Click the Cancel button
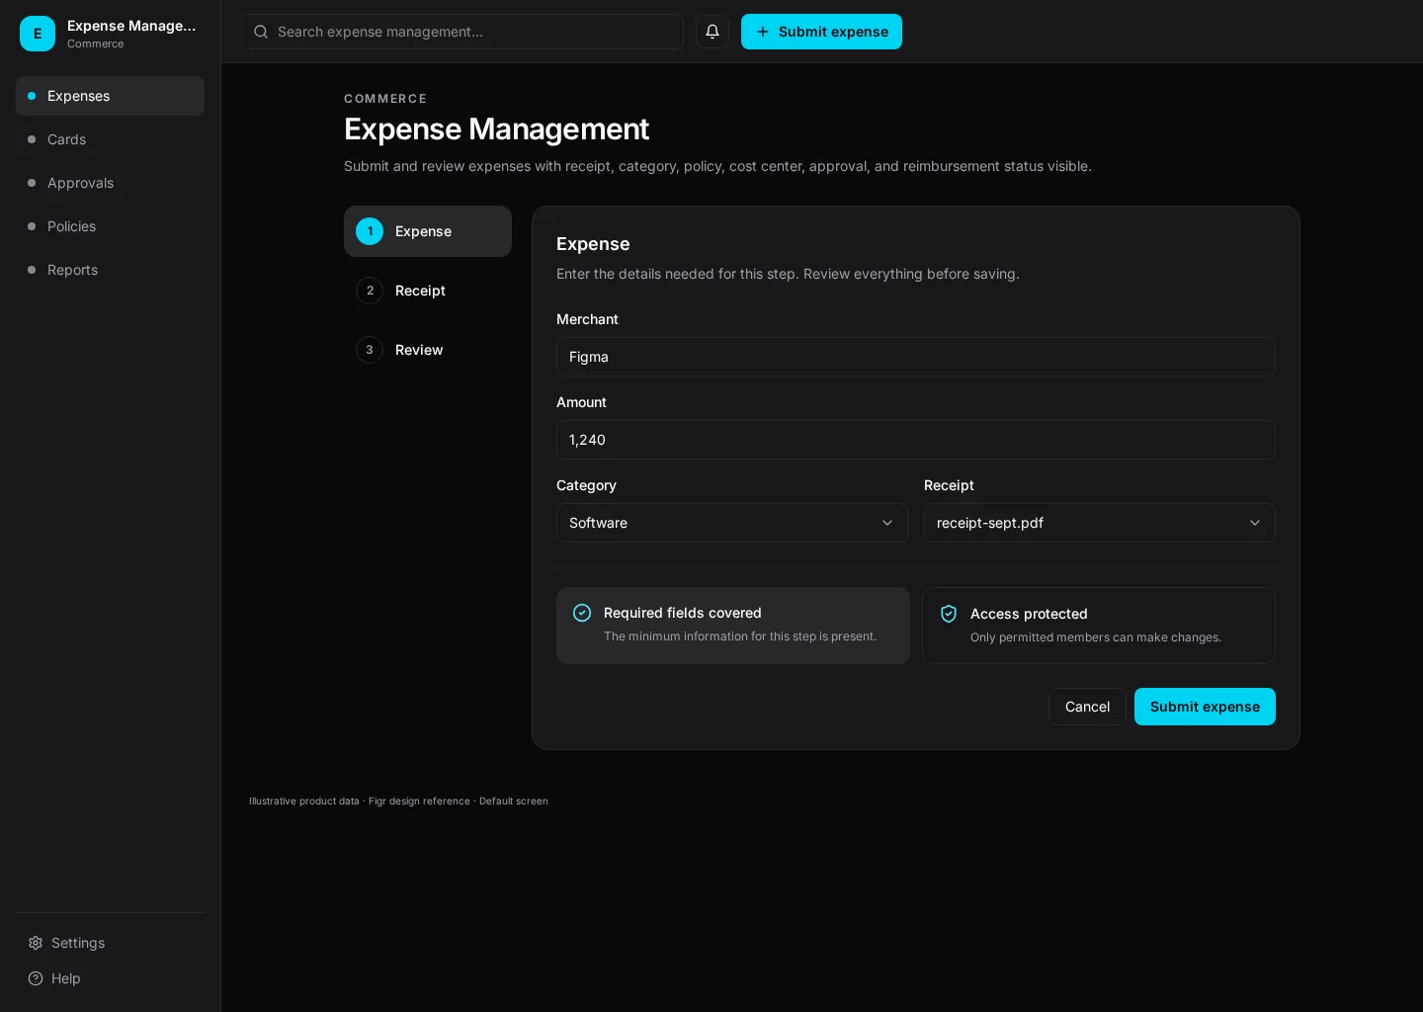 click(1087, 707)
